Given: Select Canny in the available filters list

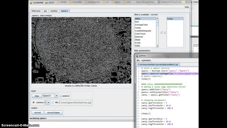Looking at the screenshot, I should (x=145, y=28).
